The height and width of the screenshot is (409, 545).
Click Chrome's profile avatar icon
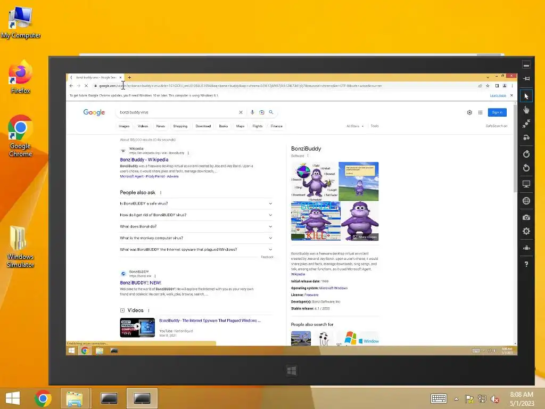(505, 86)
